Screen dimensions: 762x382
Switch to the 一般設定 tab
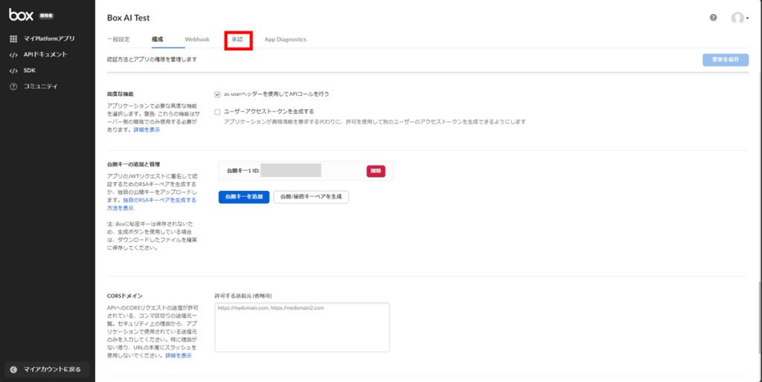pyautogui.click(x=118, y=39)
